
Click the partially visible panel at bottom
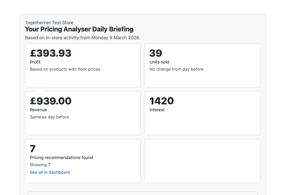pyautogui.click(x=142, y=193)
